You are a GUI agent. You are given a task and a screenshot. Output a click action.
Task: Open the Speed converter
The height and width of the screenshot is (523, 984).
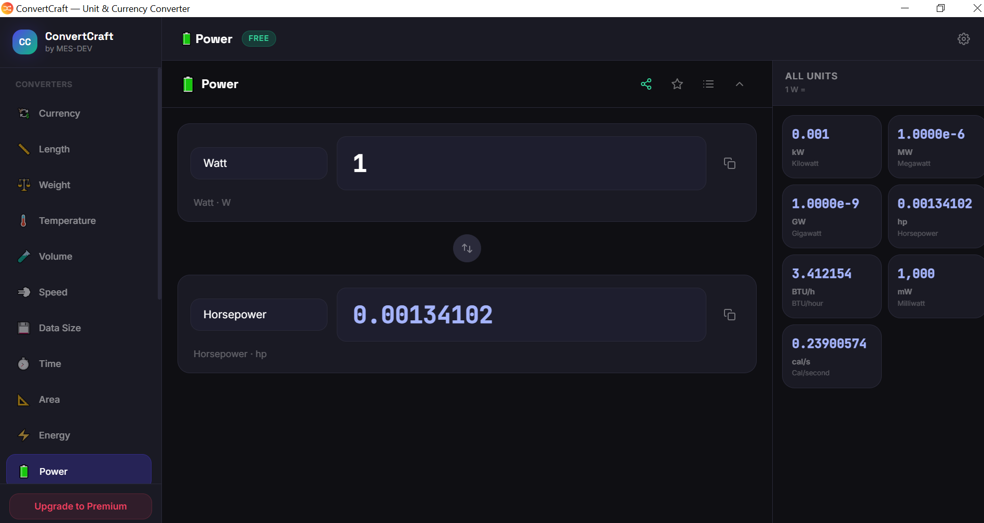tap(79, 292)
